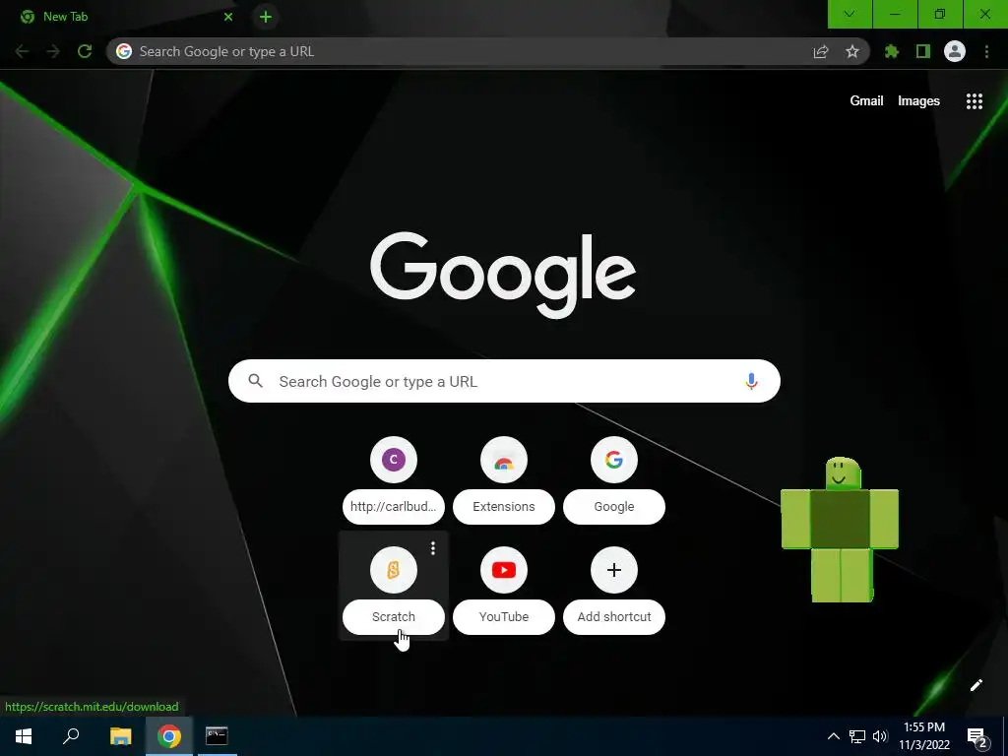Open the Images link
This screenshot has height=756, width=1008.
tap(918, 101)
